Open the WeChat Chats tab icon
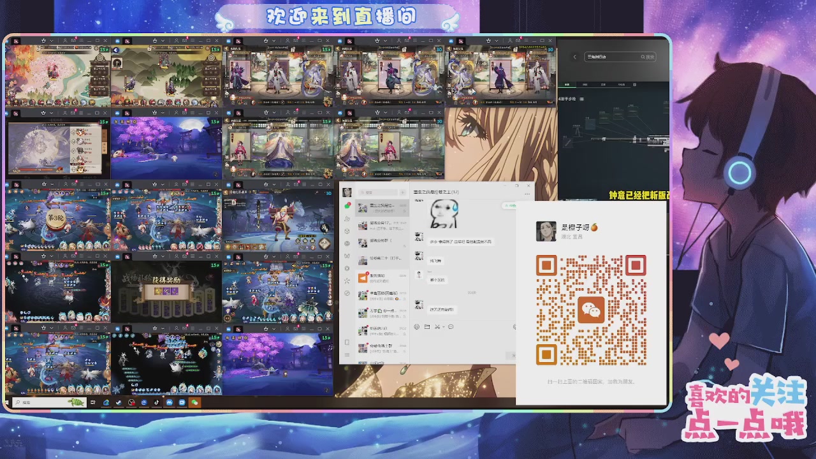The width and height of the screenshot is (816, 459). coord(347,206)
